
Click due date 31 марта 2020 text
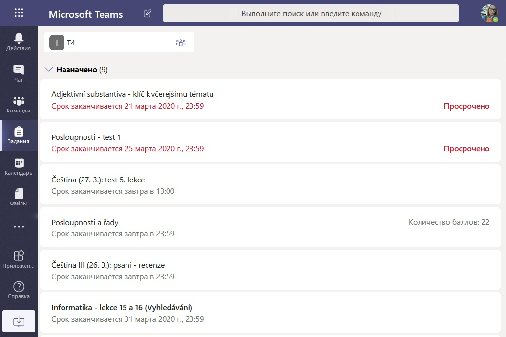[127, 319]
